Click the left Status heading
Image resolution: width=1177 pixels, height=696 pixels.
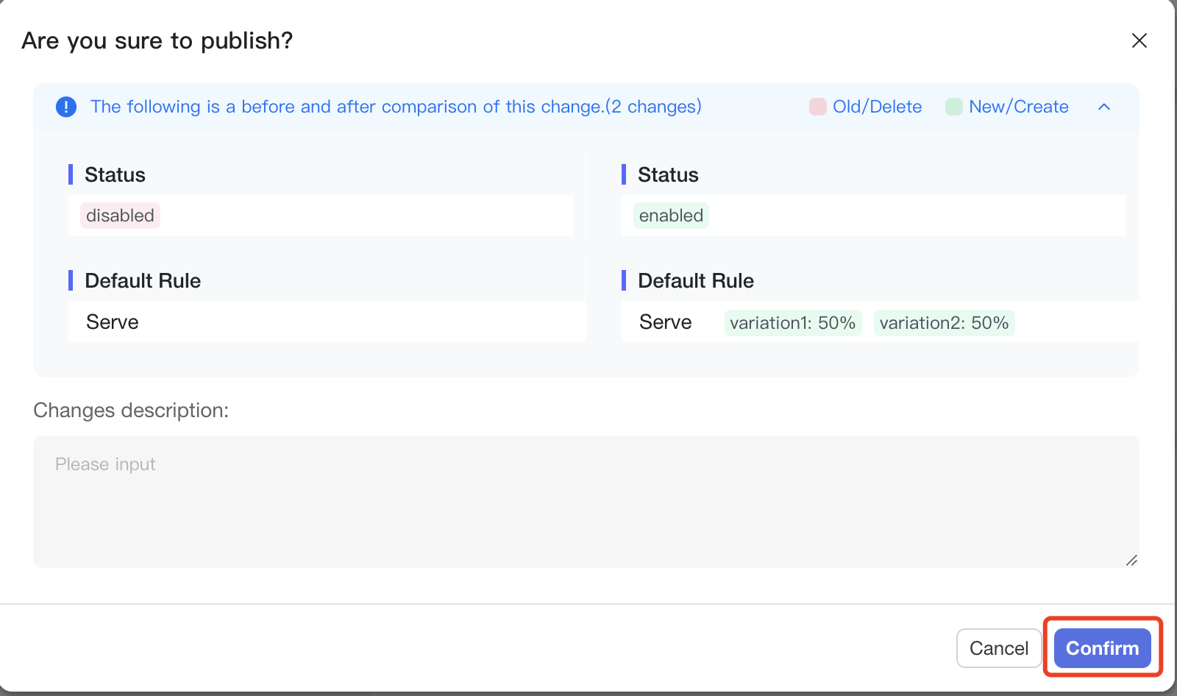tap(115, 175)
